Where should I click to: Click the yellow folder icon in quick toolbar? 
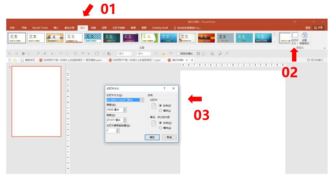pyautogui.click(x=163, y=53)
